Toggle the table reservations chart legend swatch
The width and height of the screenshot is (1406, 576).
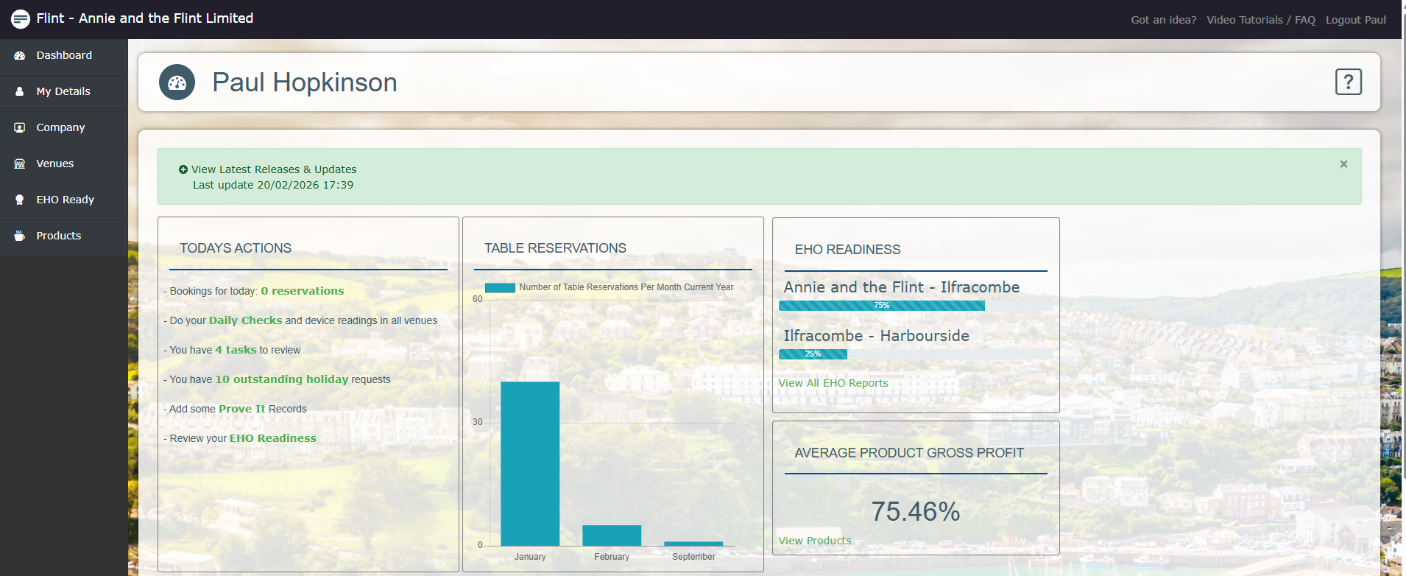500,288
